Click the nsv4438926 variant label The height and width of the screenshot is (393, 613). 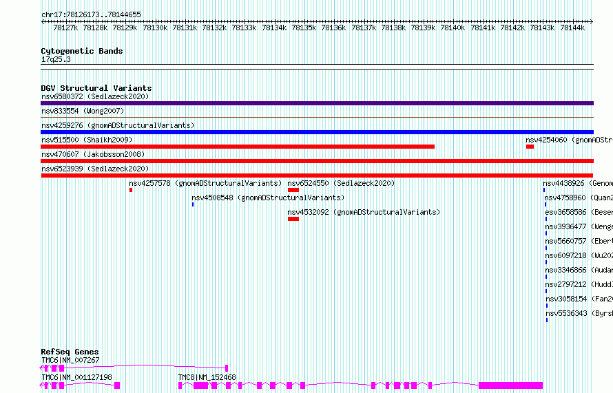(578, 183)
